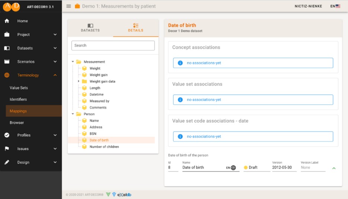The height and width of the screenshot is (199, 348).
Task: Expand the Datasets sidebar menu
Action: click(55, 48)
